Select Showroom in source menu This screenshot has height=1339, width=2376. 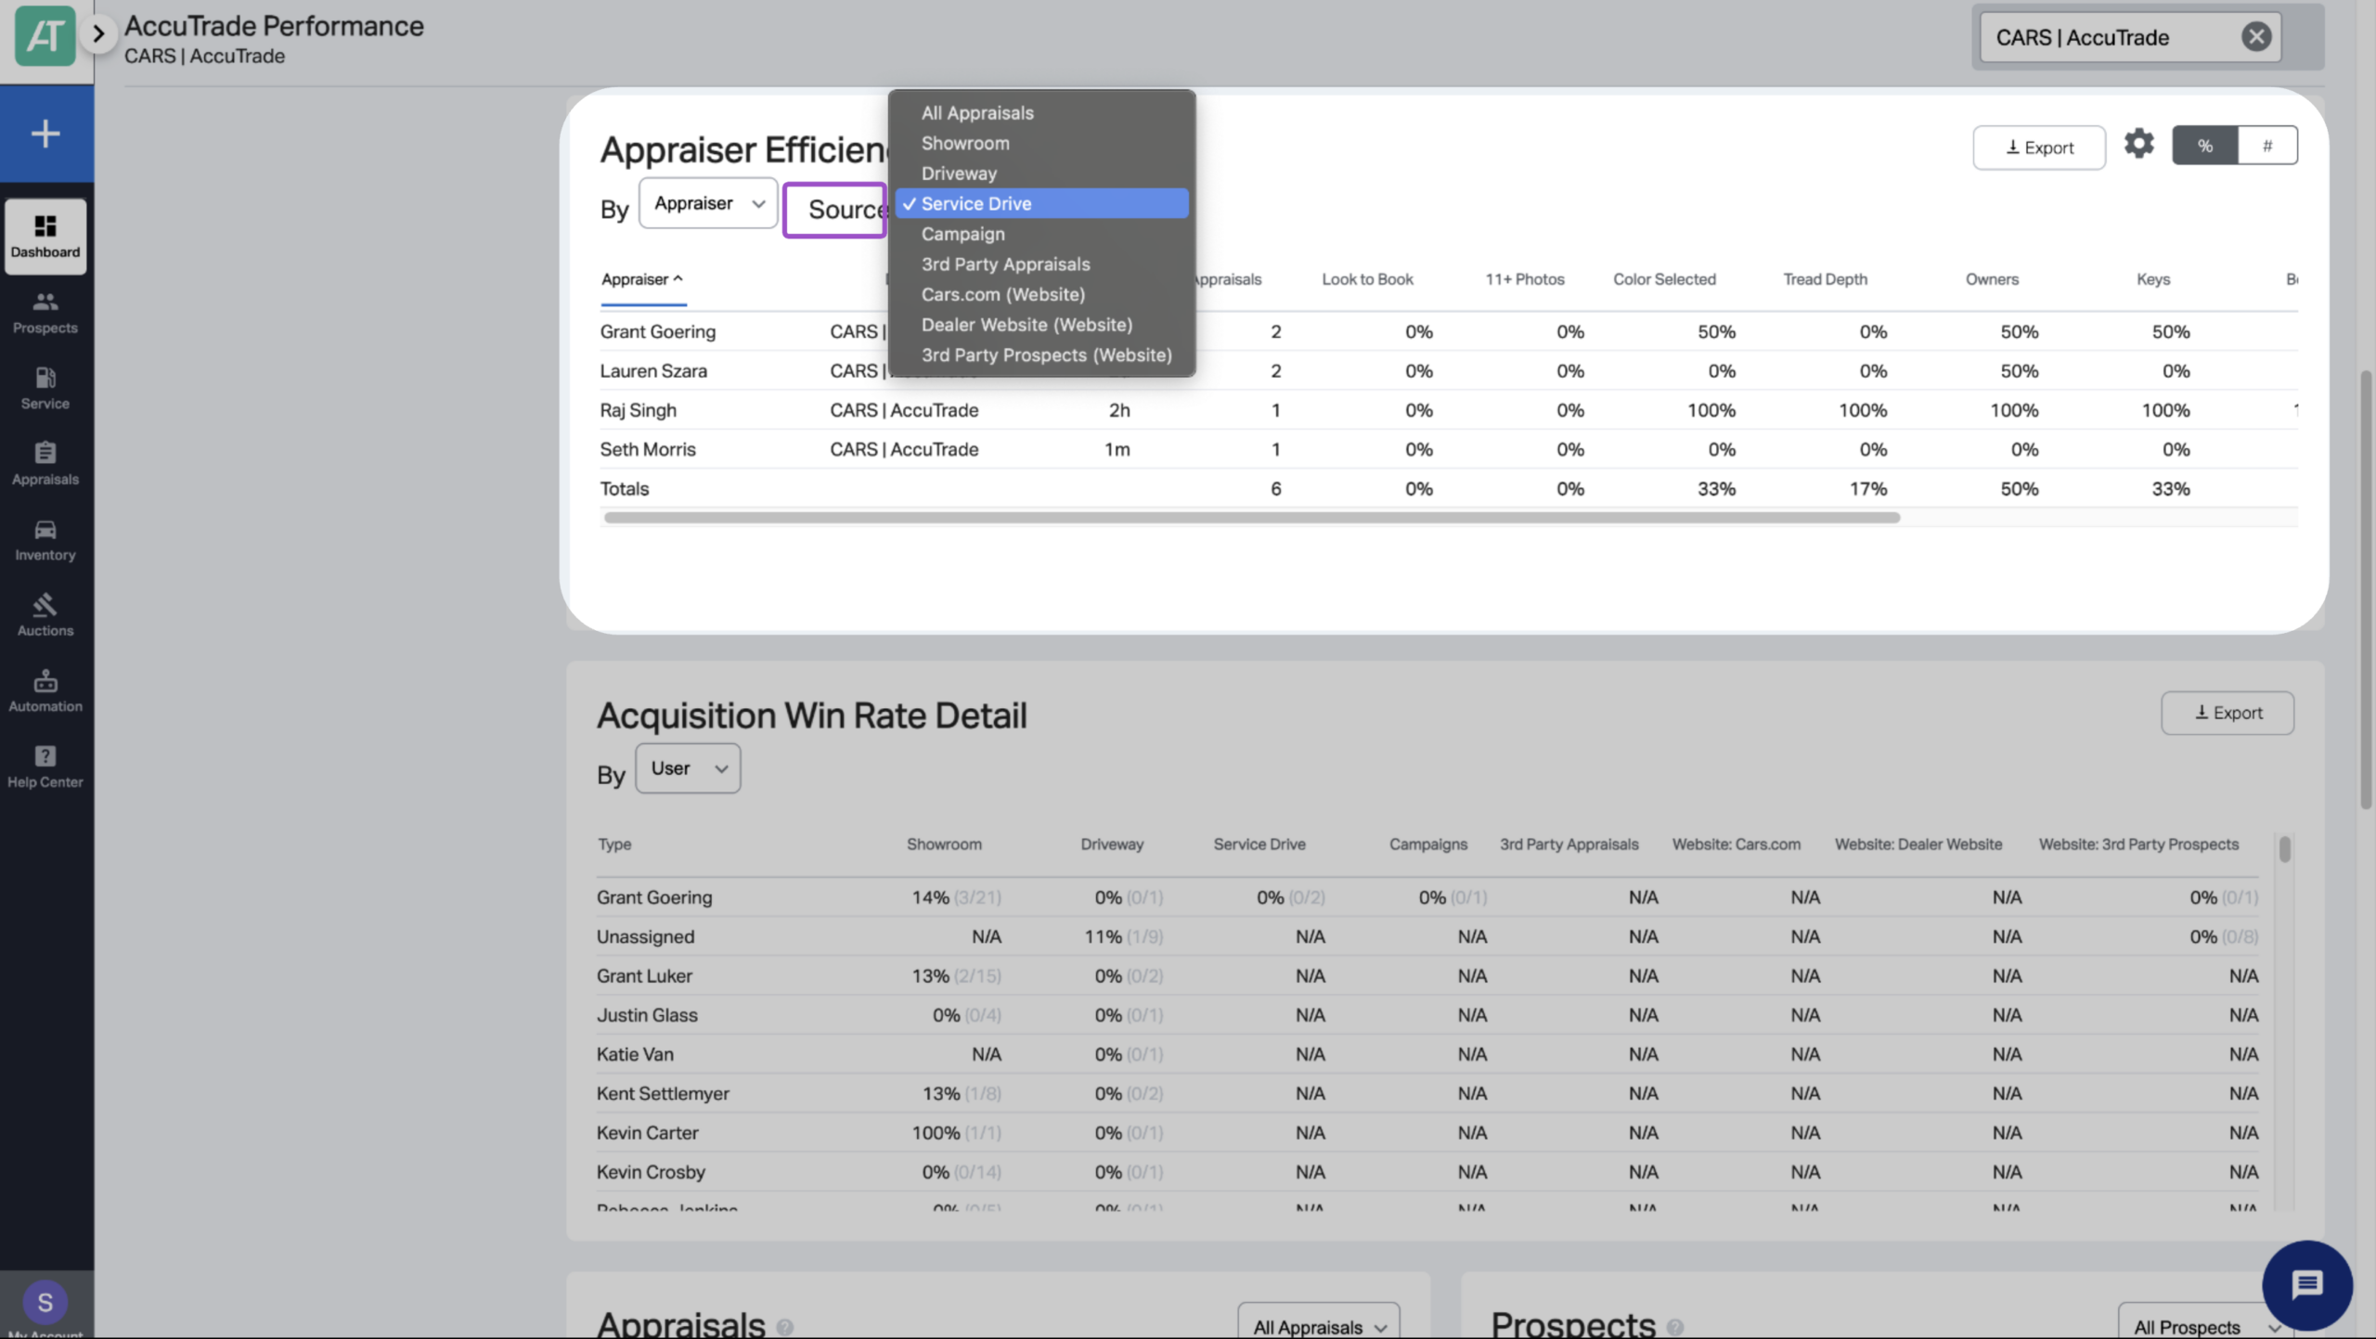(x=1041, y=143)
